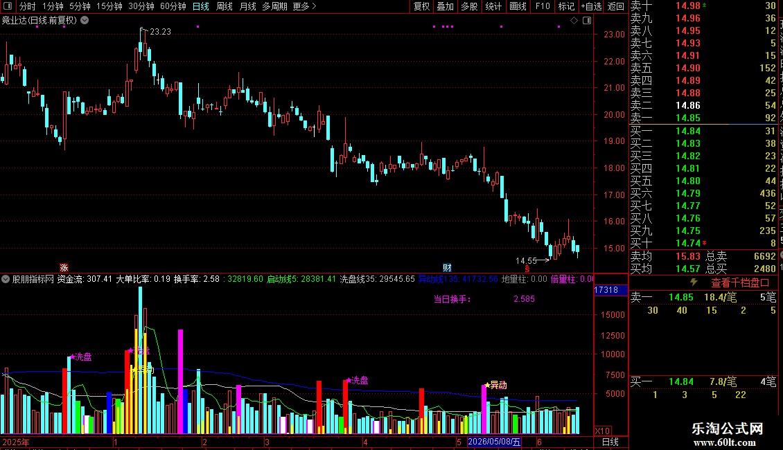The image size is (783, 450).
Task: Click the green up arrow next to 14.98
Action: (704, 5)
